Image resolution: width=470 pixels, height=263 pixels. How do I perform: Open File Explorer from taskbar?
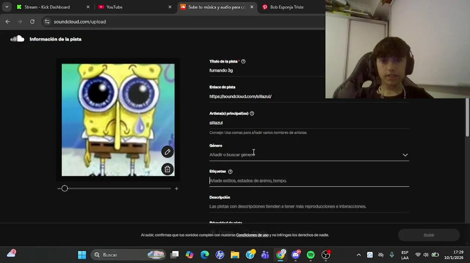(x=235, y=255)
